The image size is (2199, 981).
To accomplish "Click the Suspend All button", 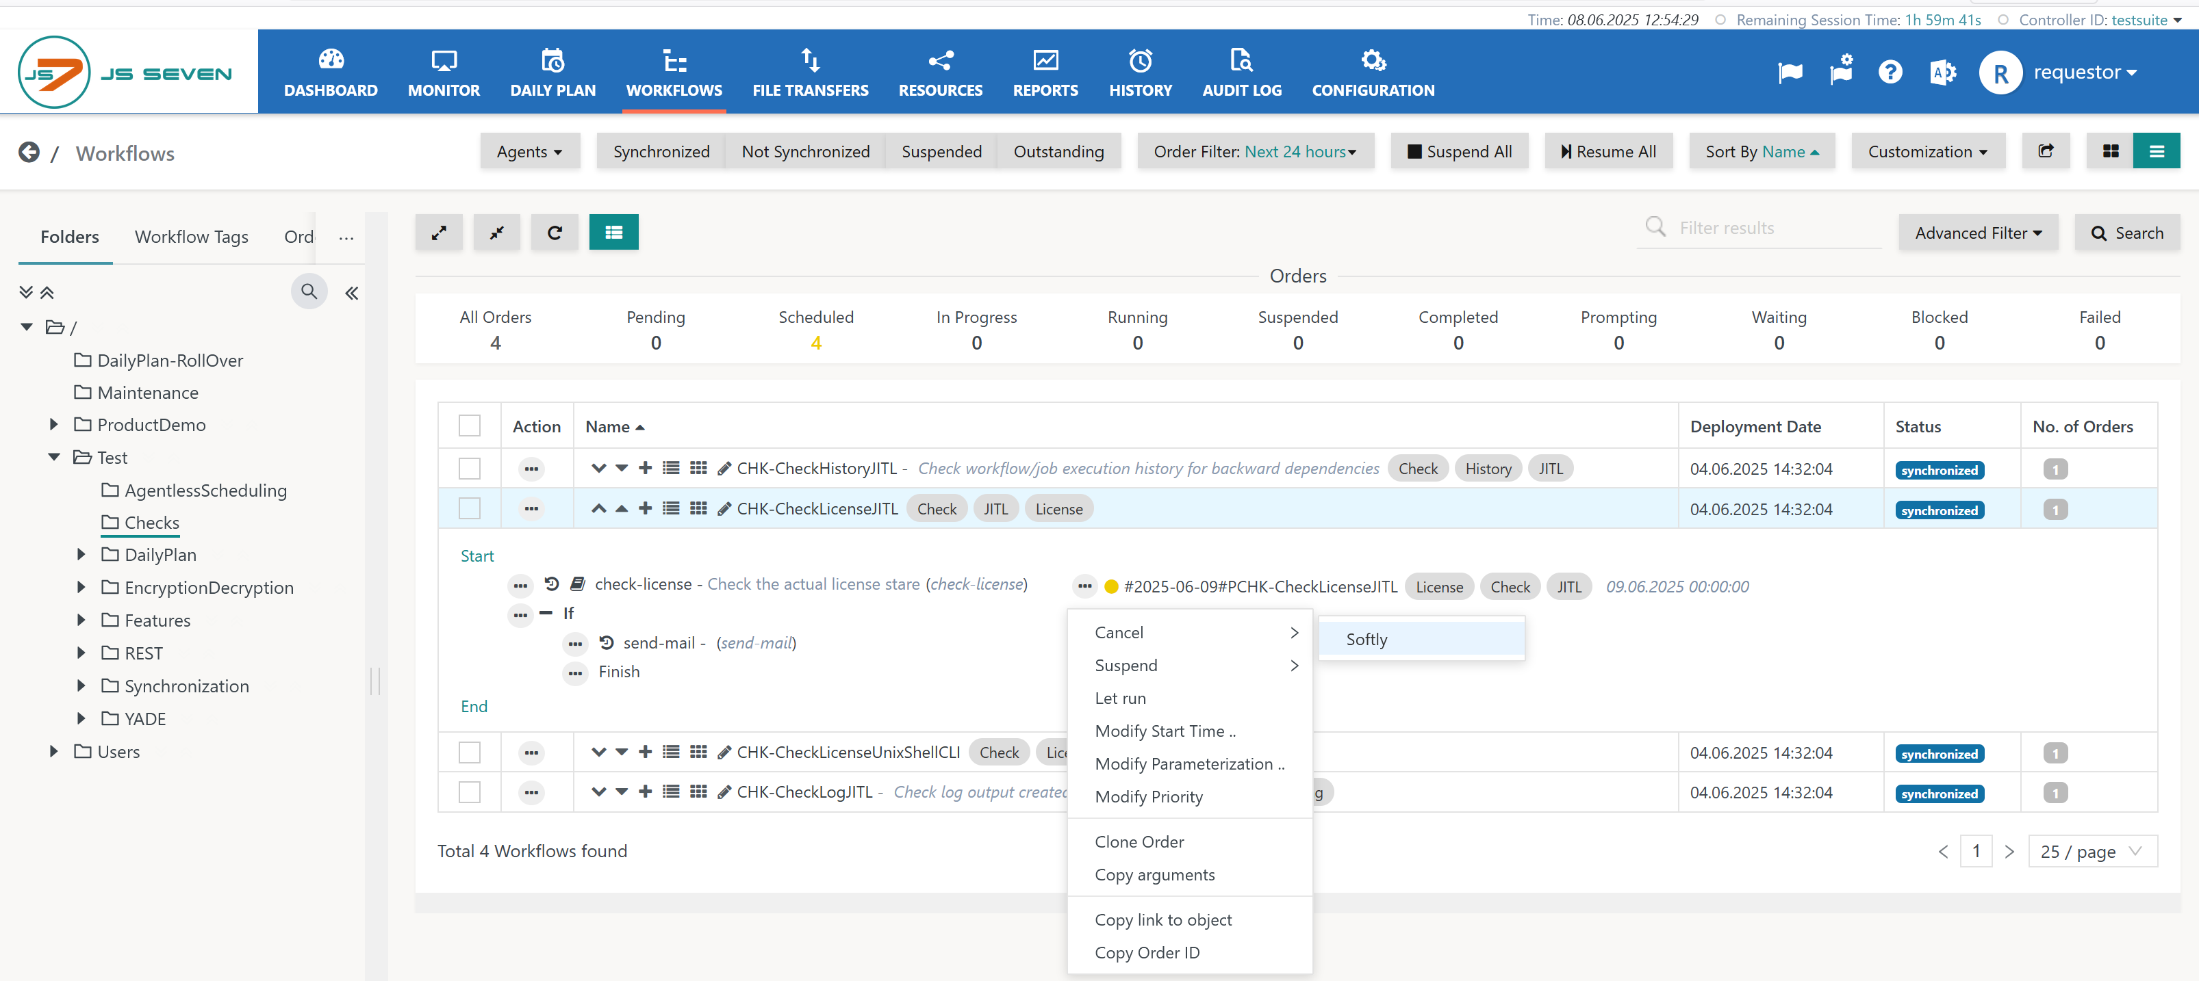I will pyautogui.click(x=1459, y=152).
